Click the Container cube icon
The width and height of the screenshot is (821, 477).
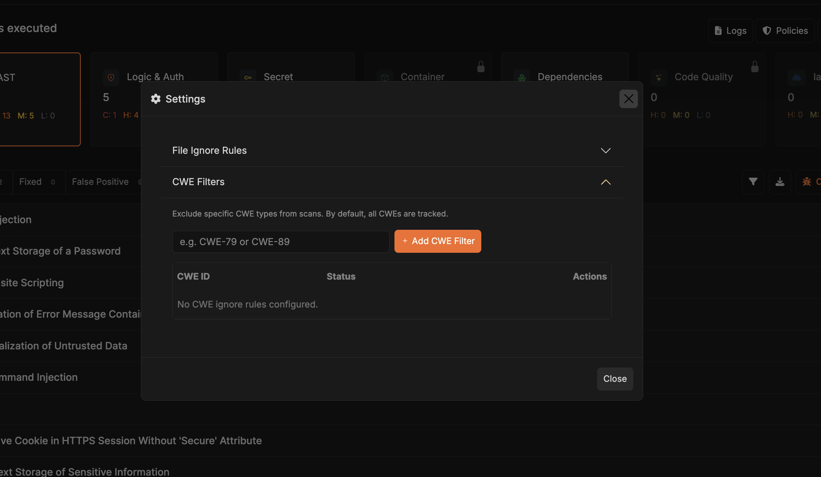385,77
